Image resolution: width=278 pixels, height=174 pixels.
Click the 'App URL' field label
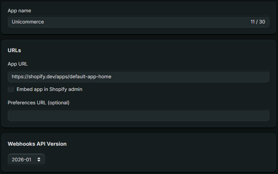click(x=18, y=64)
